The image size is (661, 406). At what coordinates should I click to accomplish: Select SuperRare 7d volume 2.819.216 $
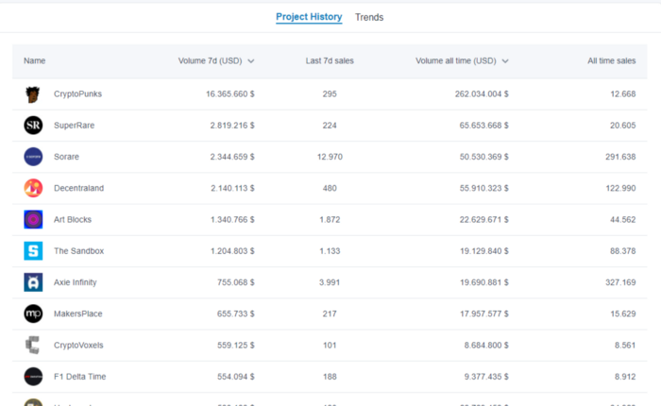(x=232, y=126)
